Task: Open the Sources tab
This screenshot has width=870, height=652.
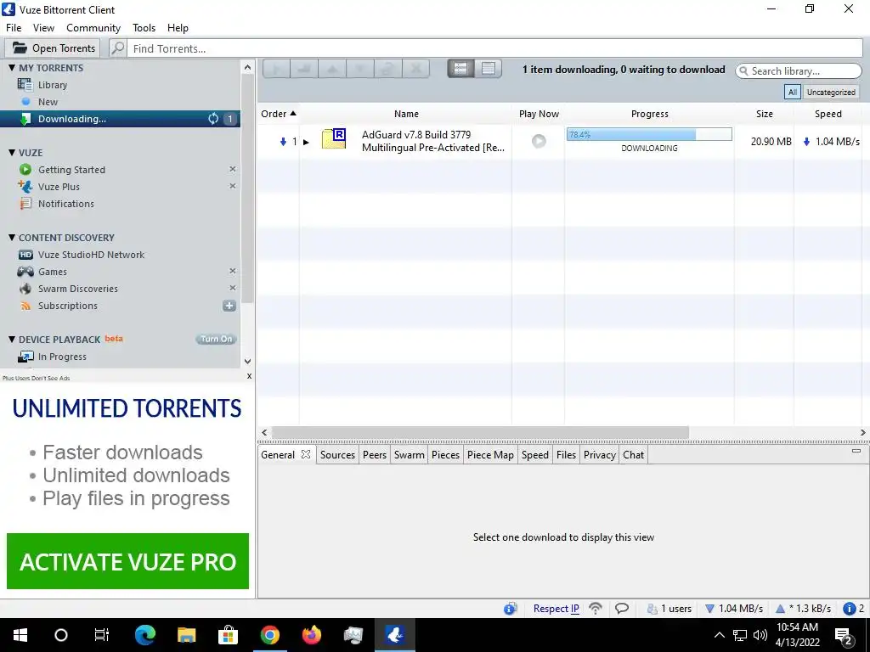Action: 337,455
